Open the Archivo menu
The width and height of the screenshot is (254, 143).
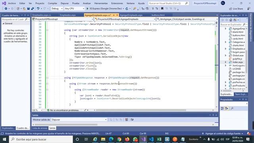pyautogui.click(x=12, y=3)
